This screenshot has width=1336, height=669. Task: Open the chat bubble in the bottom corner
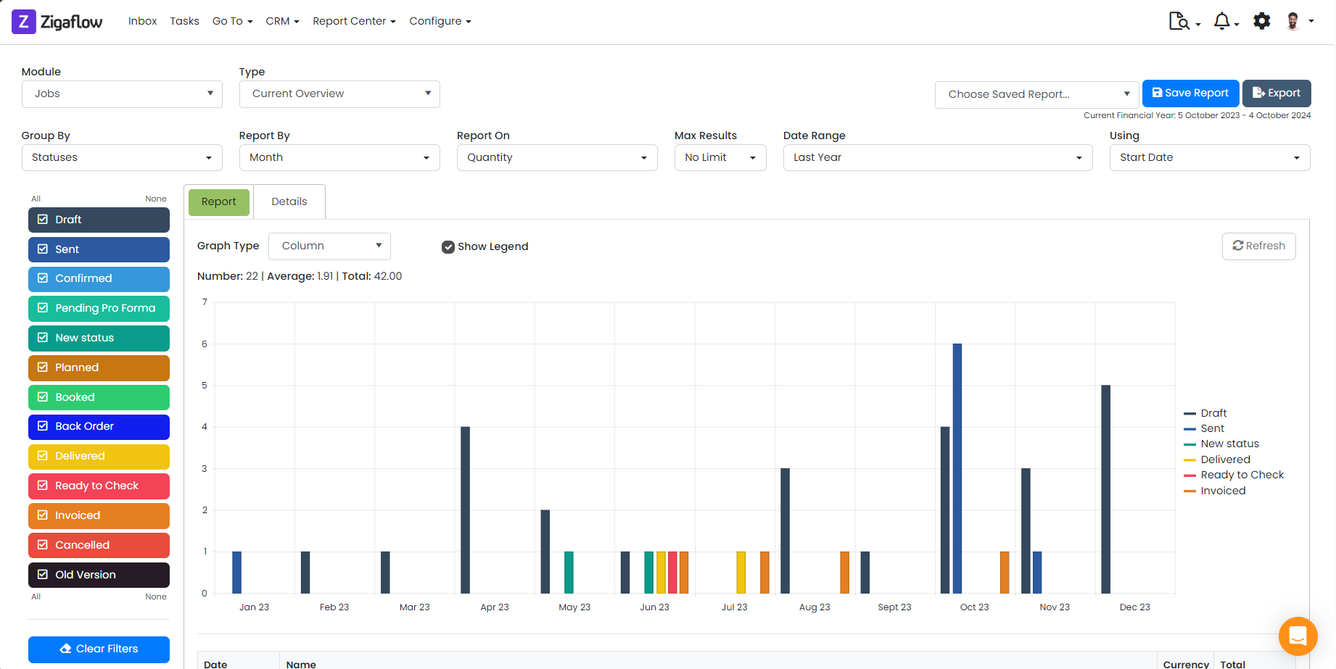tap(1298, 636)
